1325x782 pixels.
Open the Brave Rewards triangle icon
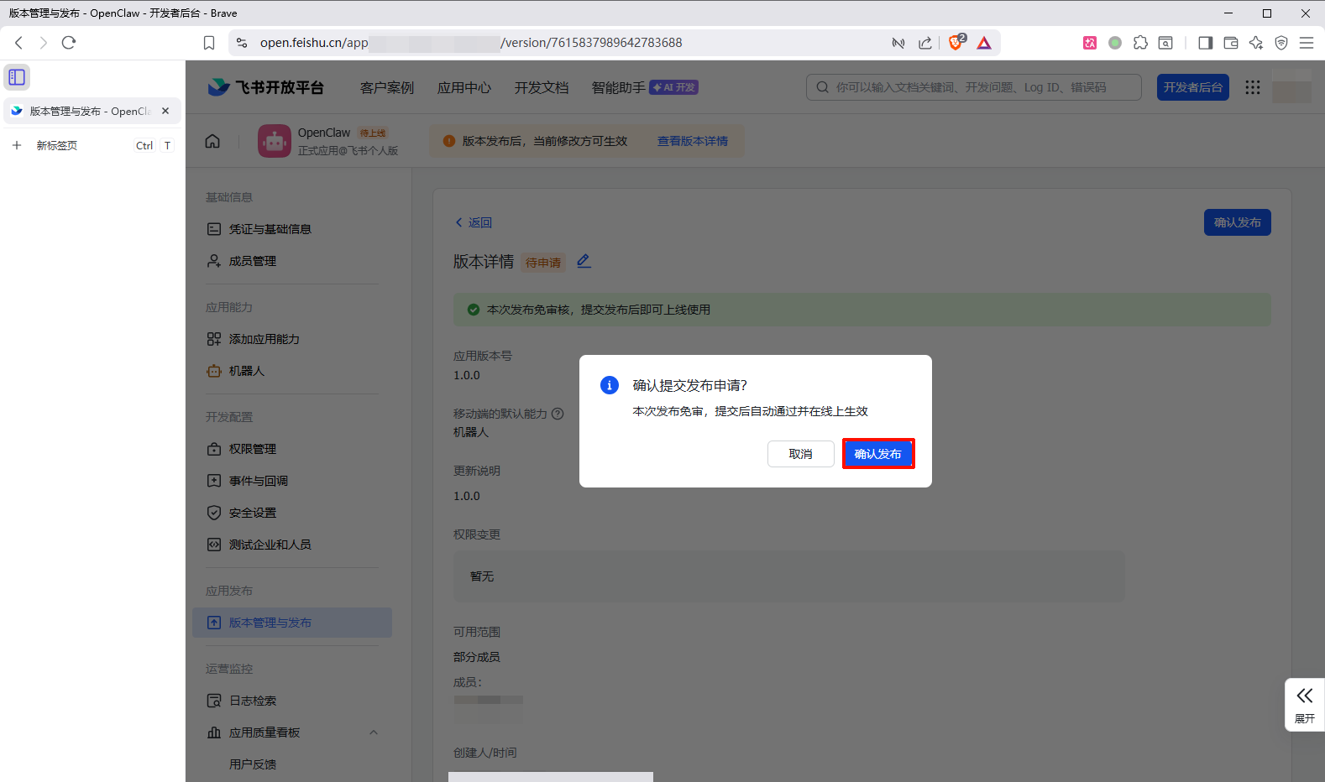pyautogui.click(x=984, y=43)
